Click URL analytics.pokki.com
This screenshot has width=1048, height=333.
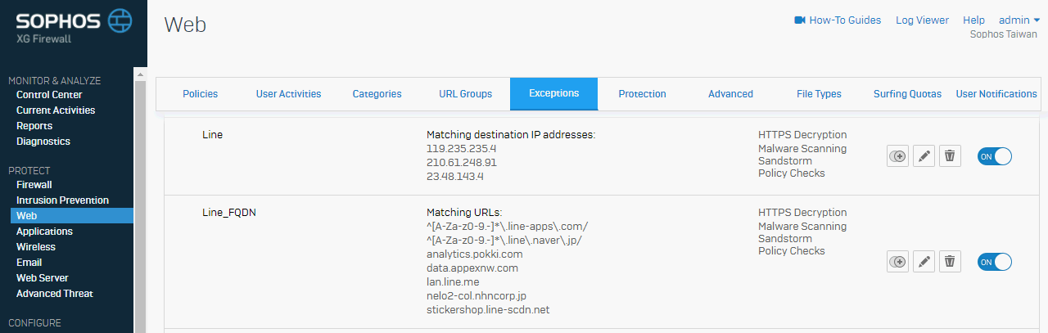point(475,254)
